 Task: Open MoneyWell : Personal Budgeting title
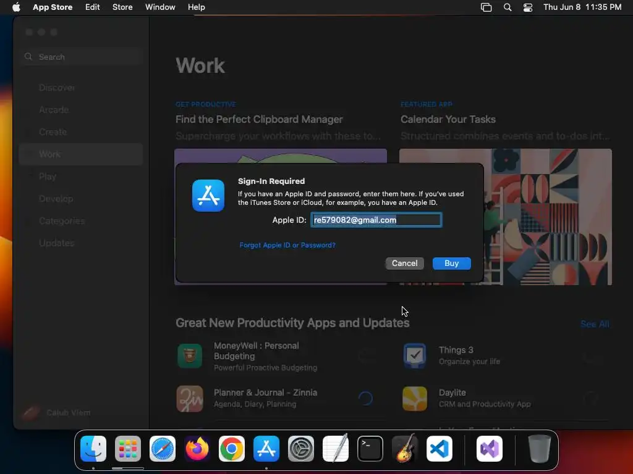(257, 351)
